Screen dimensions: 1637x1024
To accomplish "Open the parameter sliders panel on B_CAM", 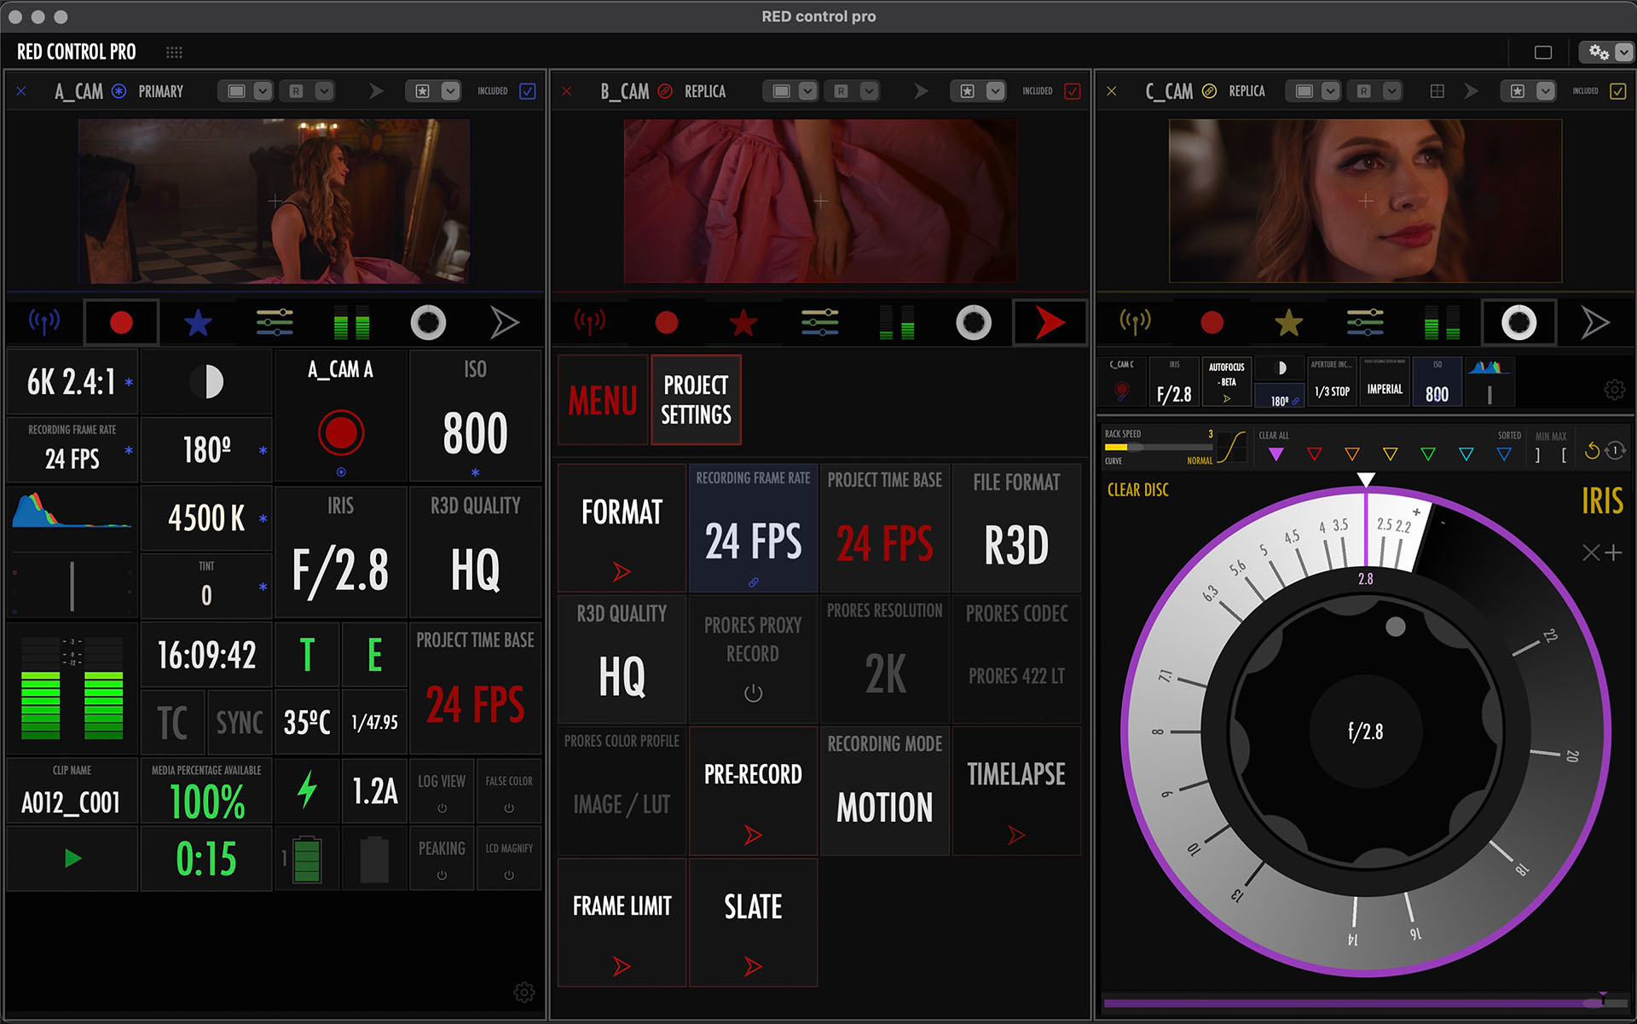I will click(819, 322).
